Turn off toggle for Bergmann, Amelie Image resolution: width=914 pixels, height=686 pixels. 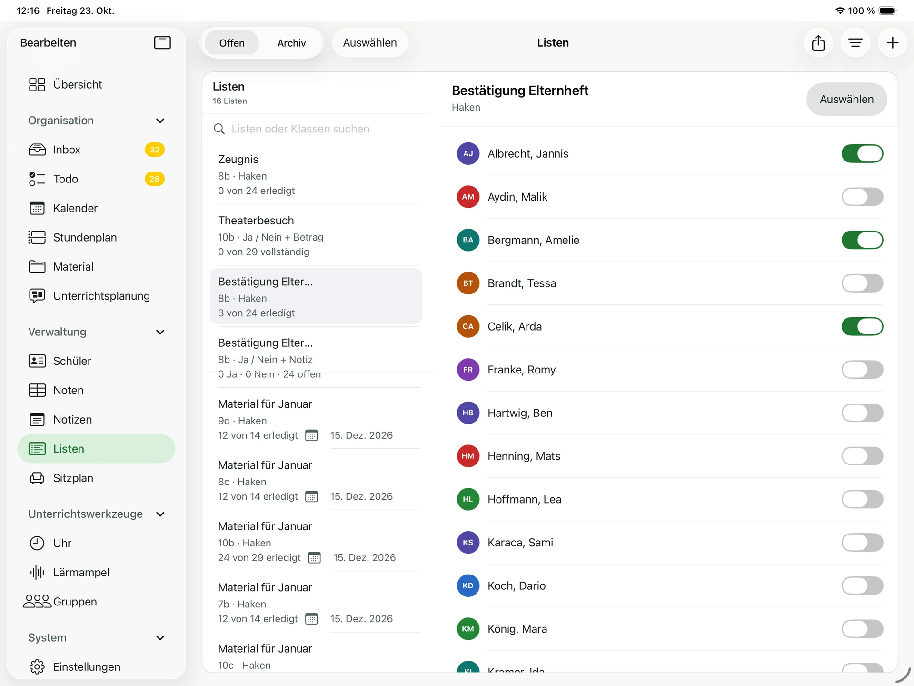[x=862, y=240]
